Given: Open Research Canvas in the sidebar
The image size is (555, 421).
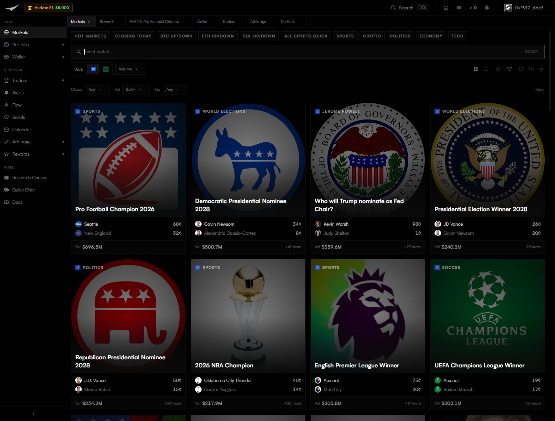Looking at the screenshot, I should pyautogui.click(x=34, y=178).
